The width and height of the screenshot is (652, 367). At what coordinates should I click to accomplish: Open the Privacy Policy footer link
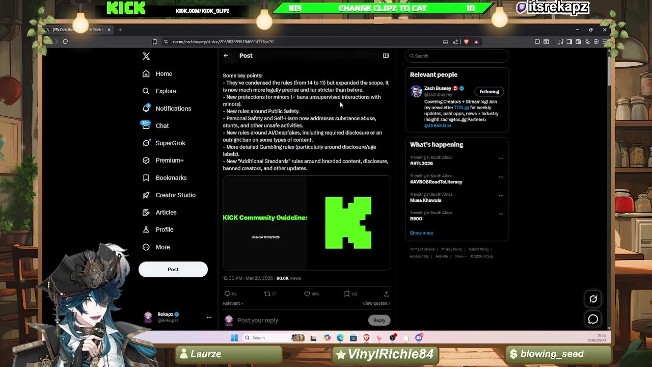(x=451, y=249)
